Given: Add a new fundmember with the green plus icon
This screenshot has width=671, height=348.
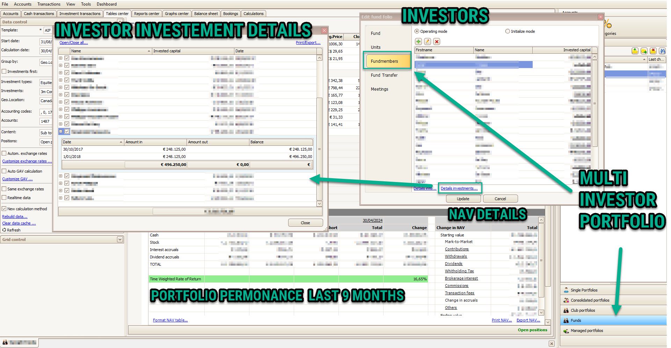Looking at the screenshot, I should [x=419, y=41].
